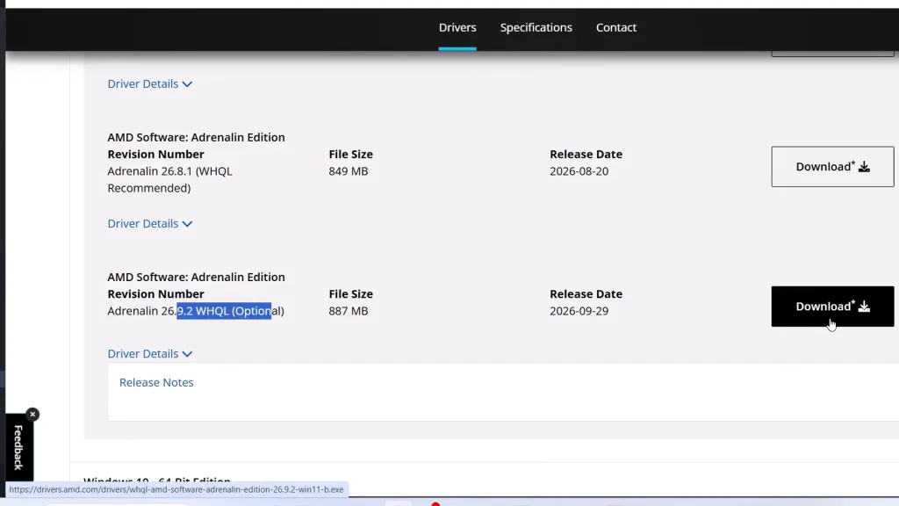Screen dimensions: 899x506
Task: Expand the topmost Driver Details link
Action: [149, 83]
